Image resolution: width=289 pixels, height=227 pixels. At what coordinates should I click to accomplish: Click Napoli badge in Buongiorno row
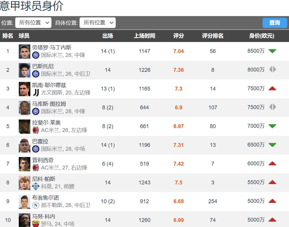pyautogui.click(x=36, y=205)
